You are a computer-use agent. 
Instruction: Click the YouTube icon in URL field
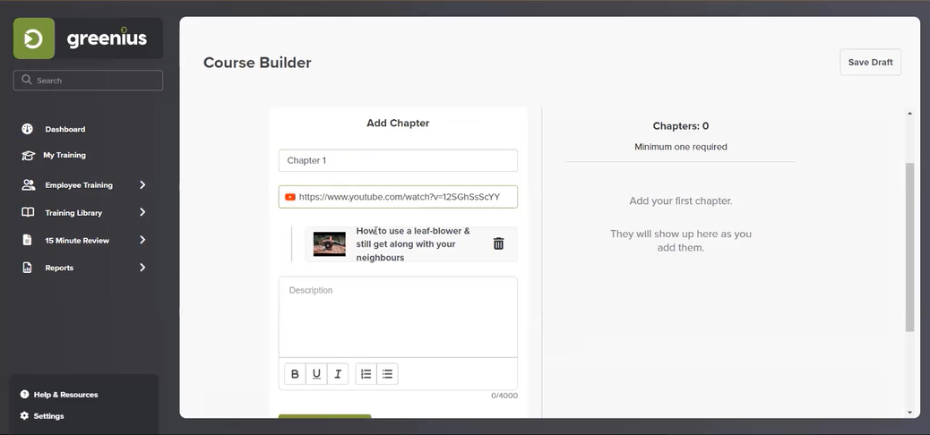click(290, 197)
